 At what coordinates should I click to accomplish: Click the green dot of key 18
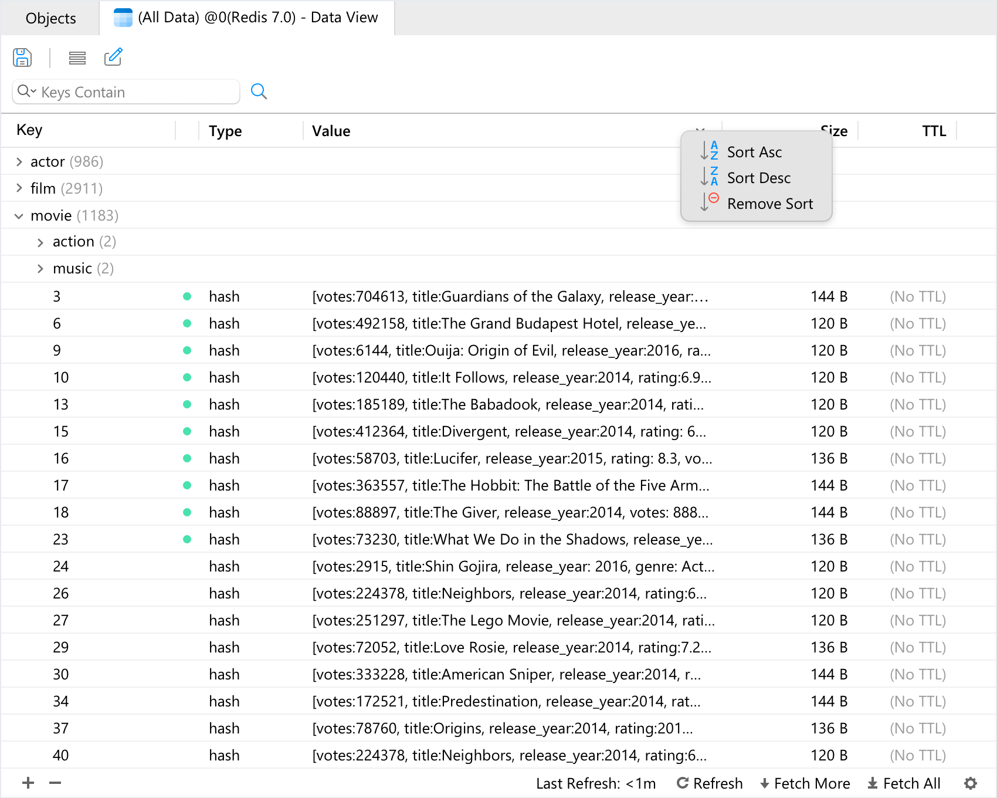[187, 512]
